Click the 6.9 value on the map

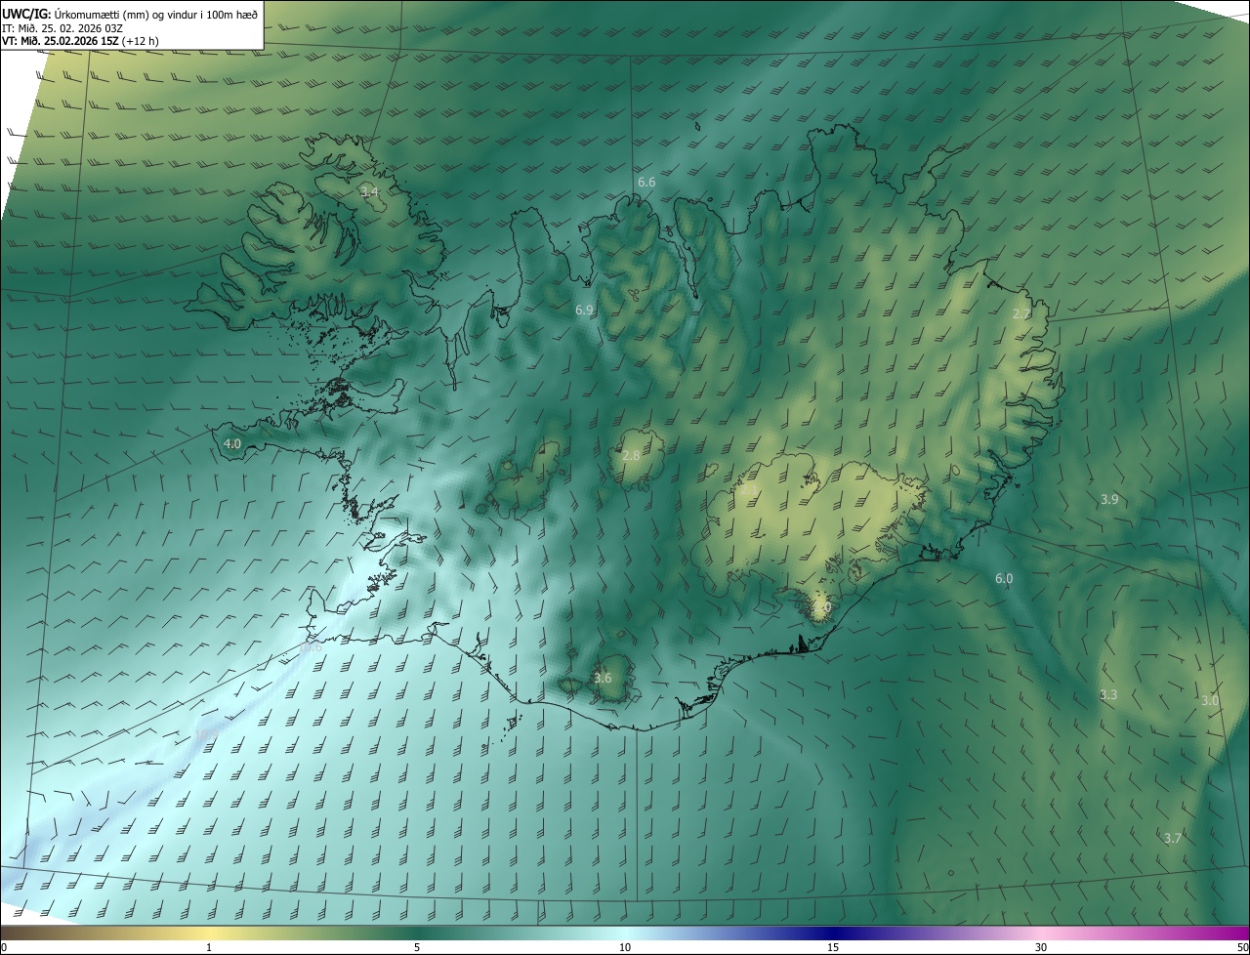[x=584, y=310]
